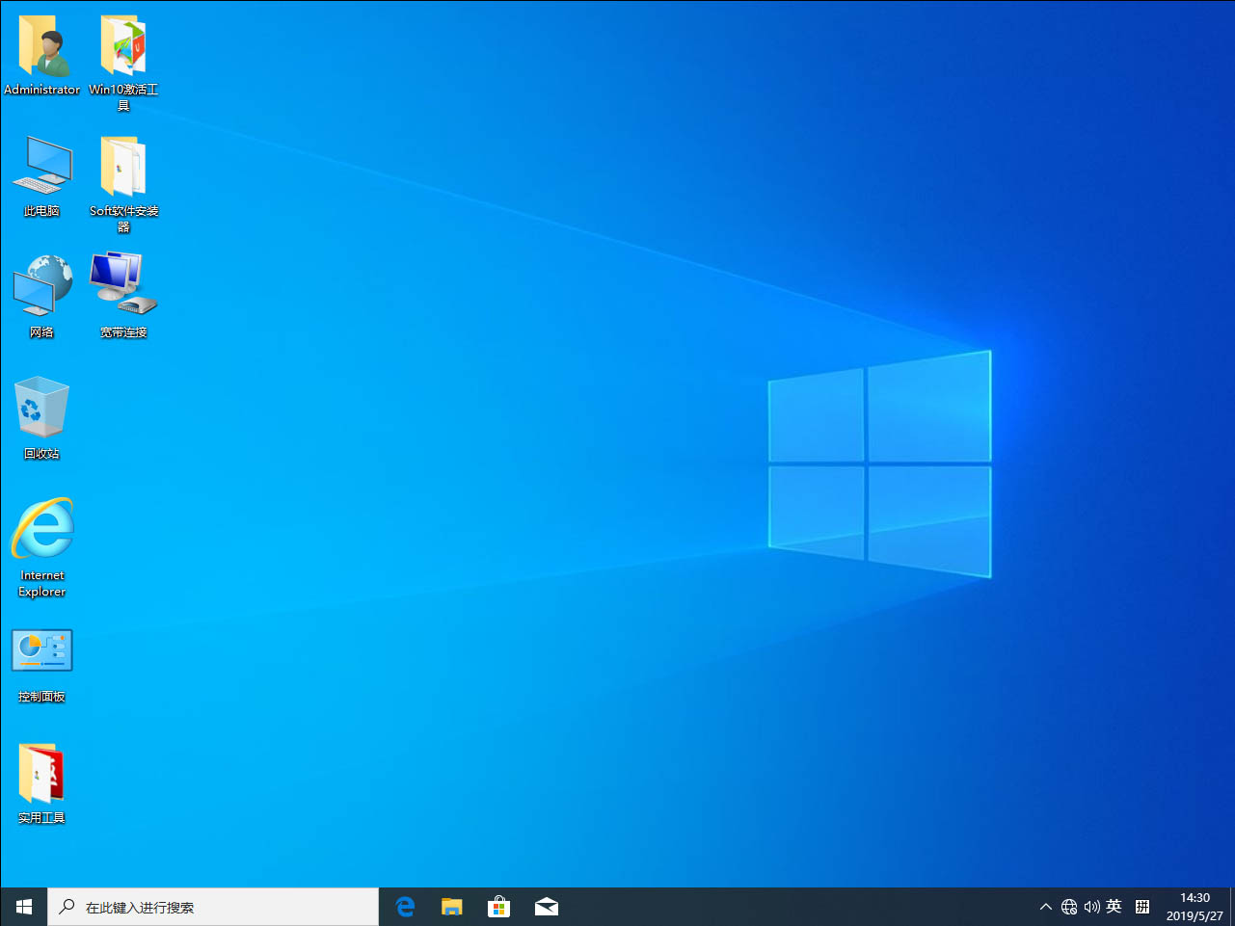This screenshot has width=1235, height=926.
Task: Open File Explorer from the taskbar
Action: [451, 906]
